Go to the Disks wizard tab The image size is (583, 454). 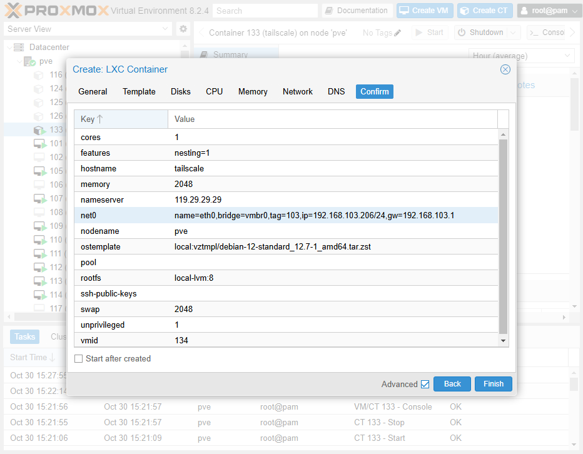pos(181,92)
